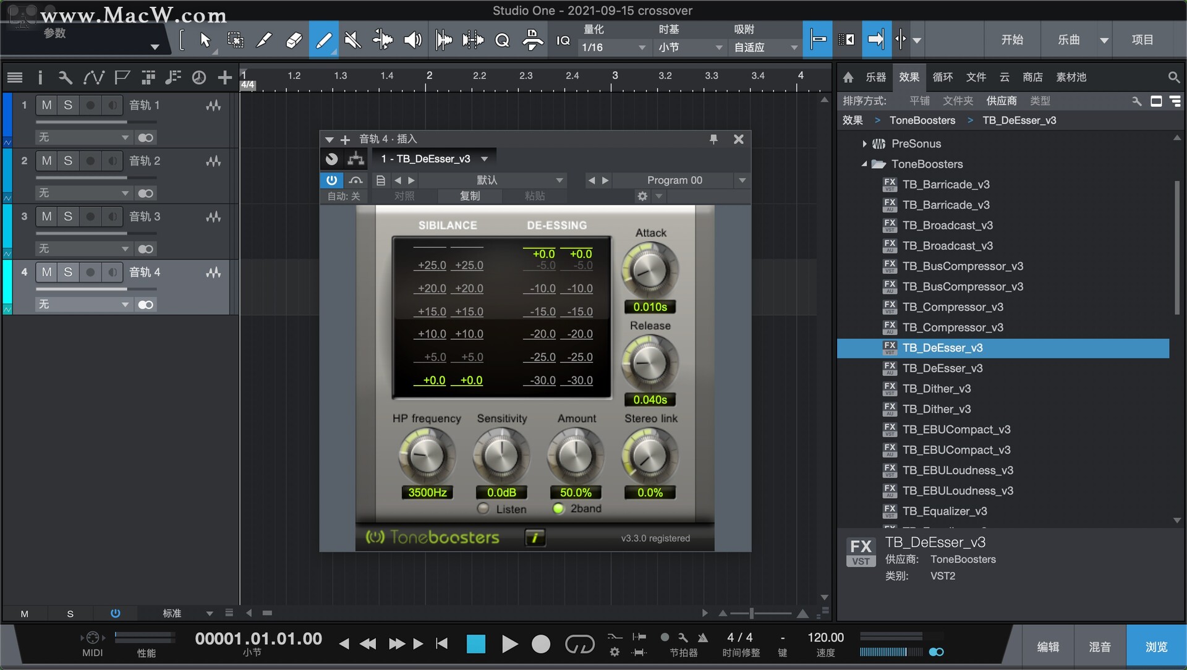Open the 时基 小节 dropdown
The width and height of the screenshot is (1187, 670).
tap(691, 48)
